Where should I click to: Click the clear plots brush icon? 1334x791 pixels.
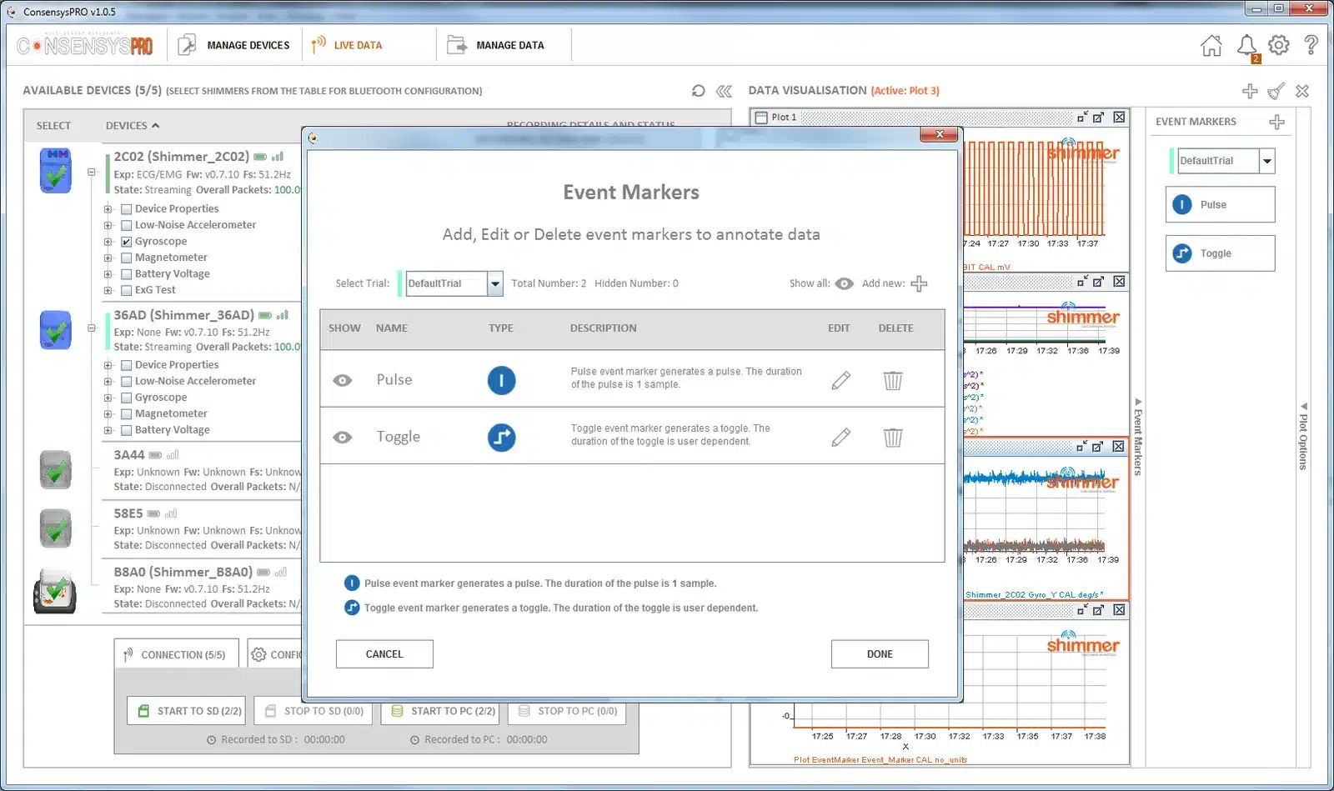(1276, 91)
